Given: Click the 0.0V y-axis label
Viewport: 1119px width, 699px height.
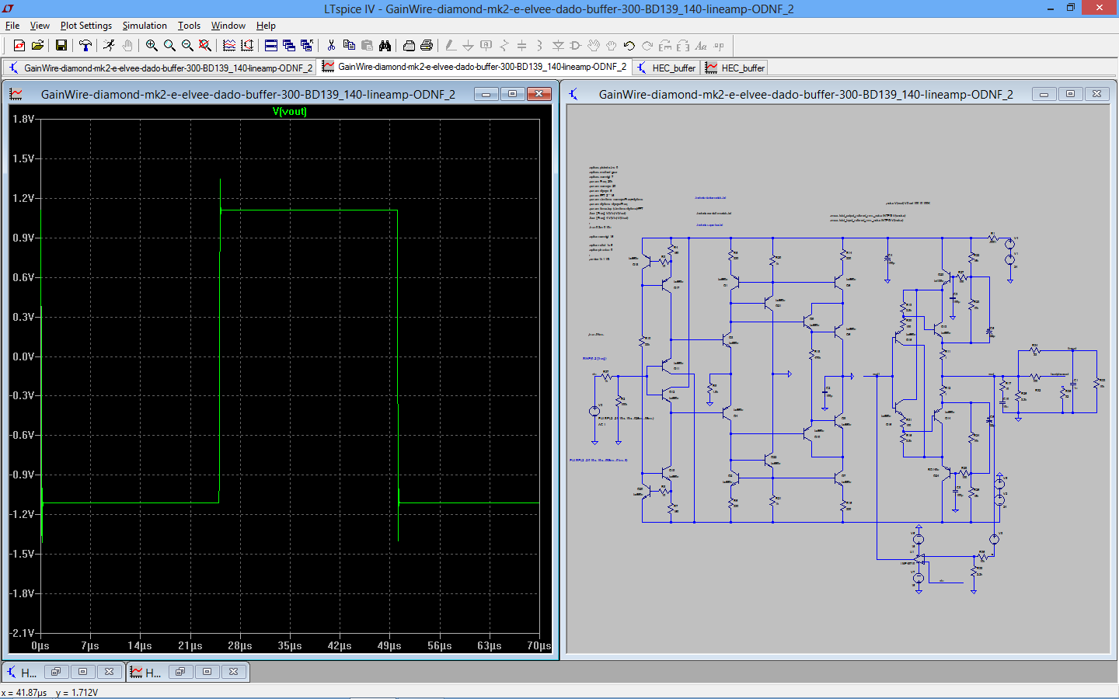Looking at the screenshot, I should click(x=23, y=356).
